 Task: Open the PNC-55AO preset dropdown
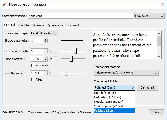tap(149, 16)
